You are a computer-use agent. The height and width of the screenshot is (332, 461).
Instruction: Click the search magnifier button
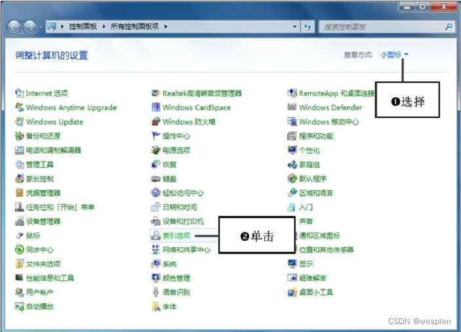pos(449,27)
